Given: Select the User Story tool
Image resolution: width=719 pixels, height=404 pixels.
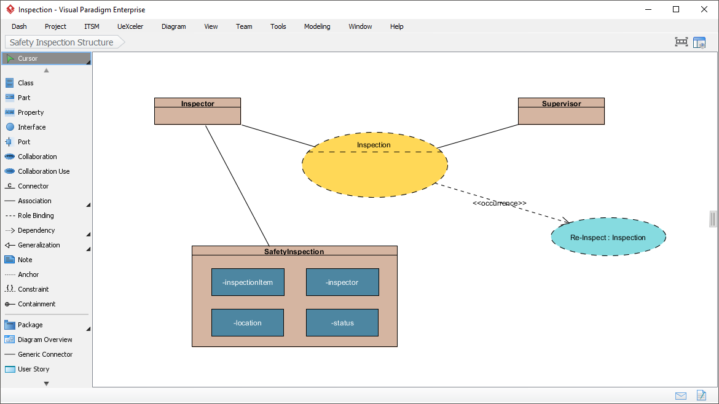Looking at the screenshot, I should pyautogui.click(x=33, y=369).
